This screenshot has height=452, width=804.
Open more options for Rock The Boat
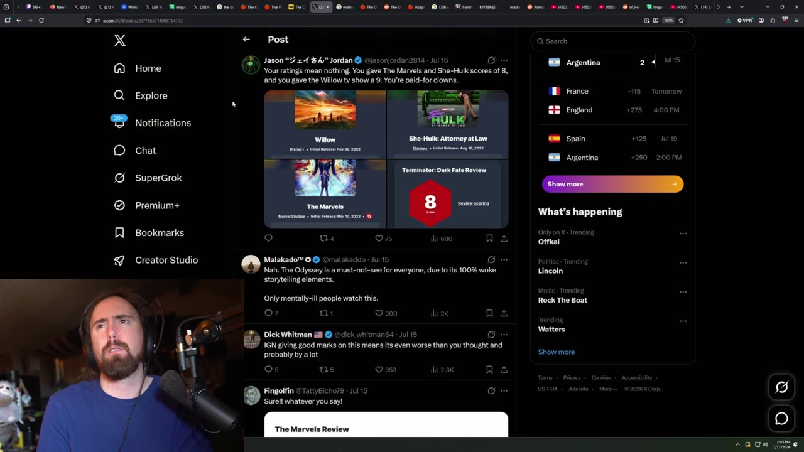(x=683, y=292)
